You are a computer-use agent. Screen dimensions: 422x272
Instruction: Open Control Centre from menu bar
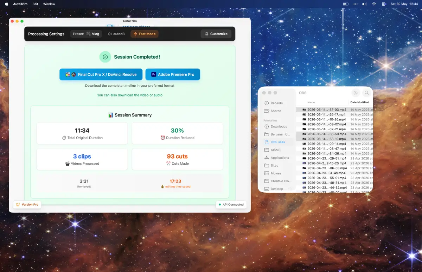[383, 4]
